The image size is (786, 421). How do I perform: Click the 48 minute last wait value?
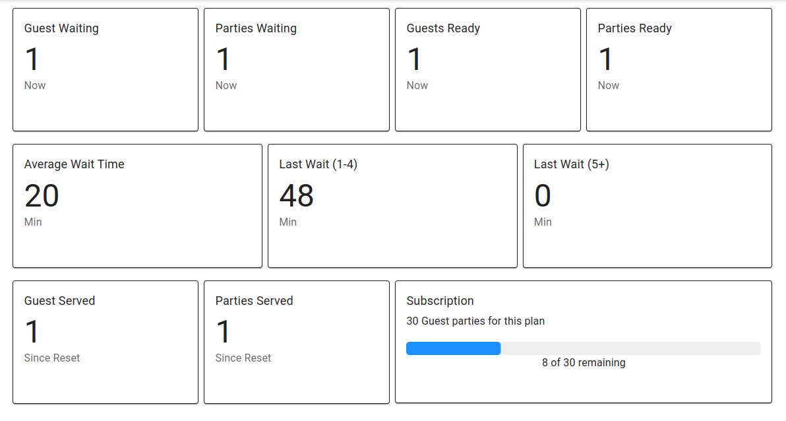[x=297, y=196]
